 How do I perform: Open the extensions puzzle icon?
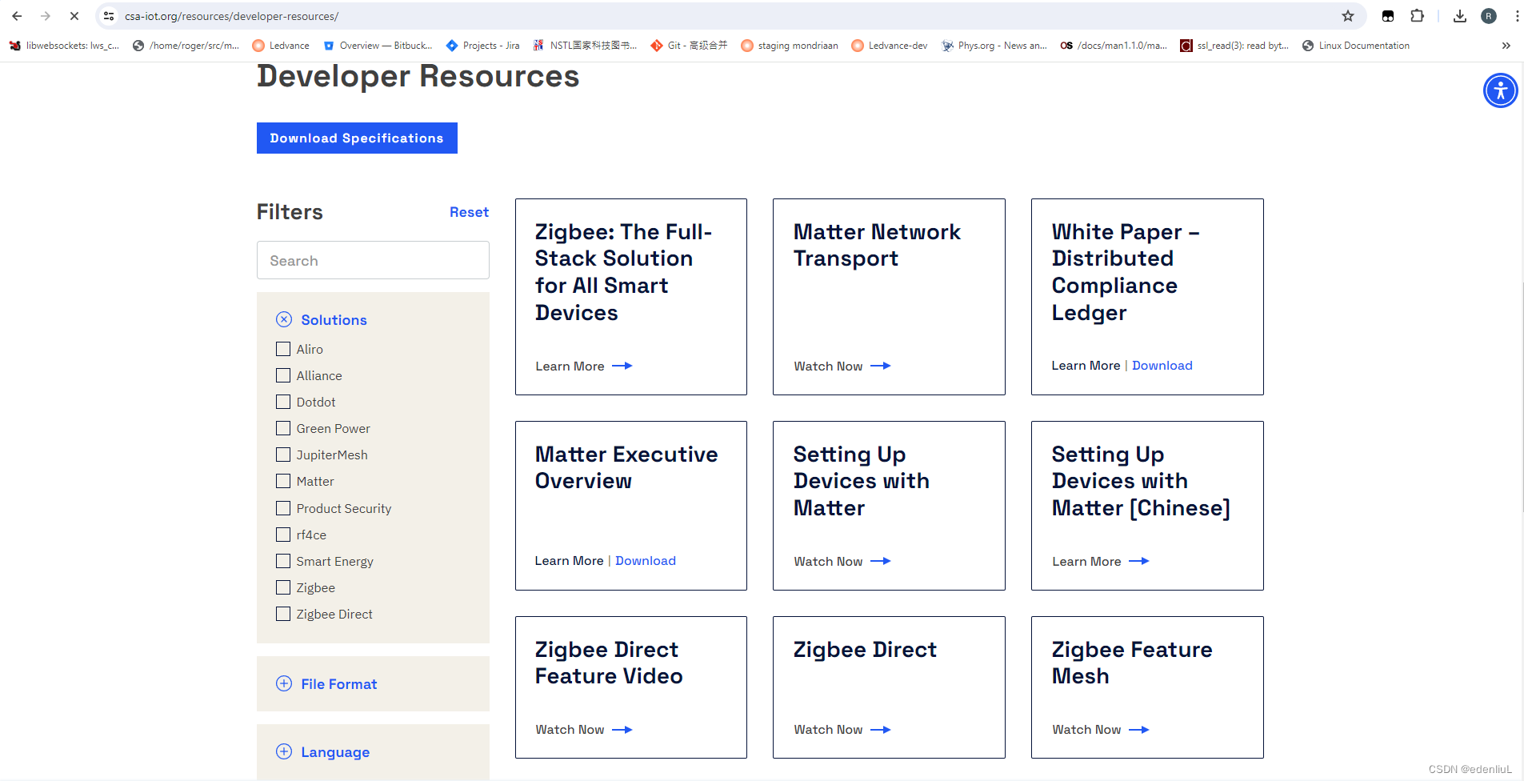(1417, 16)
